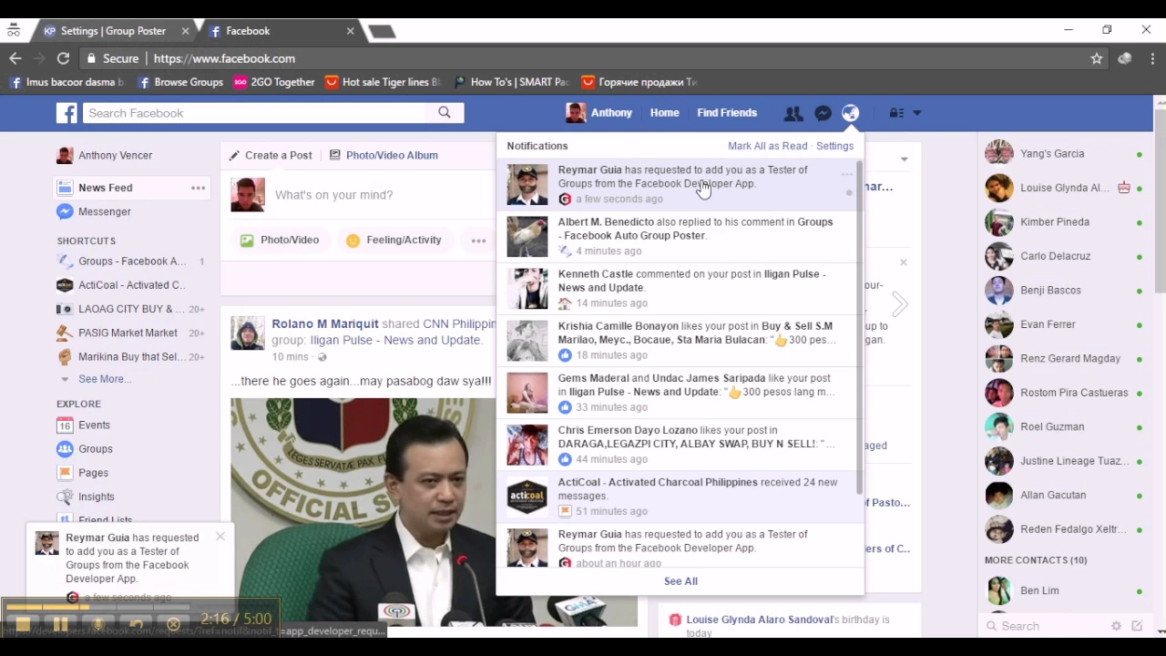The image size is (1166, 656).
Task: Click See All notifications
Action: coord(680,581)
